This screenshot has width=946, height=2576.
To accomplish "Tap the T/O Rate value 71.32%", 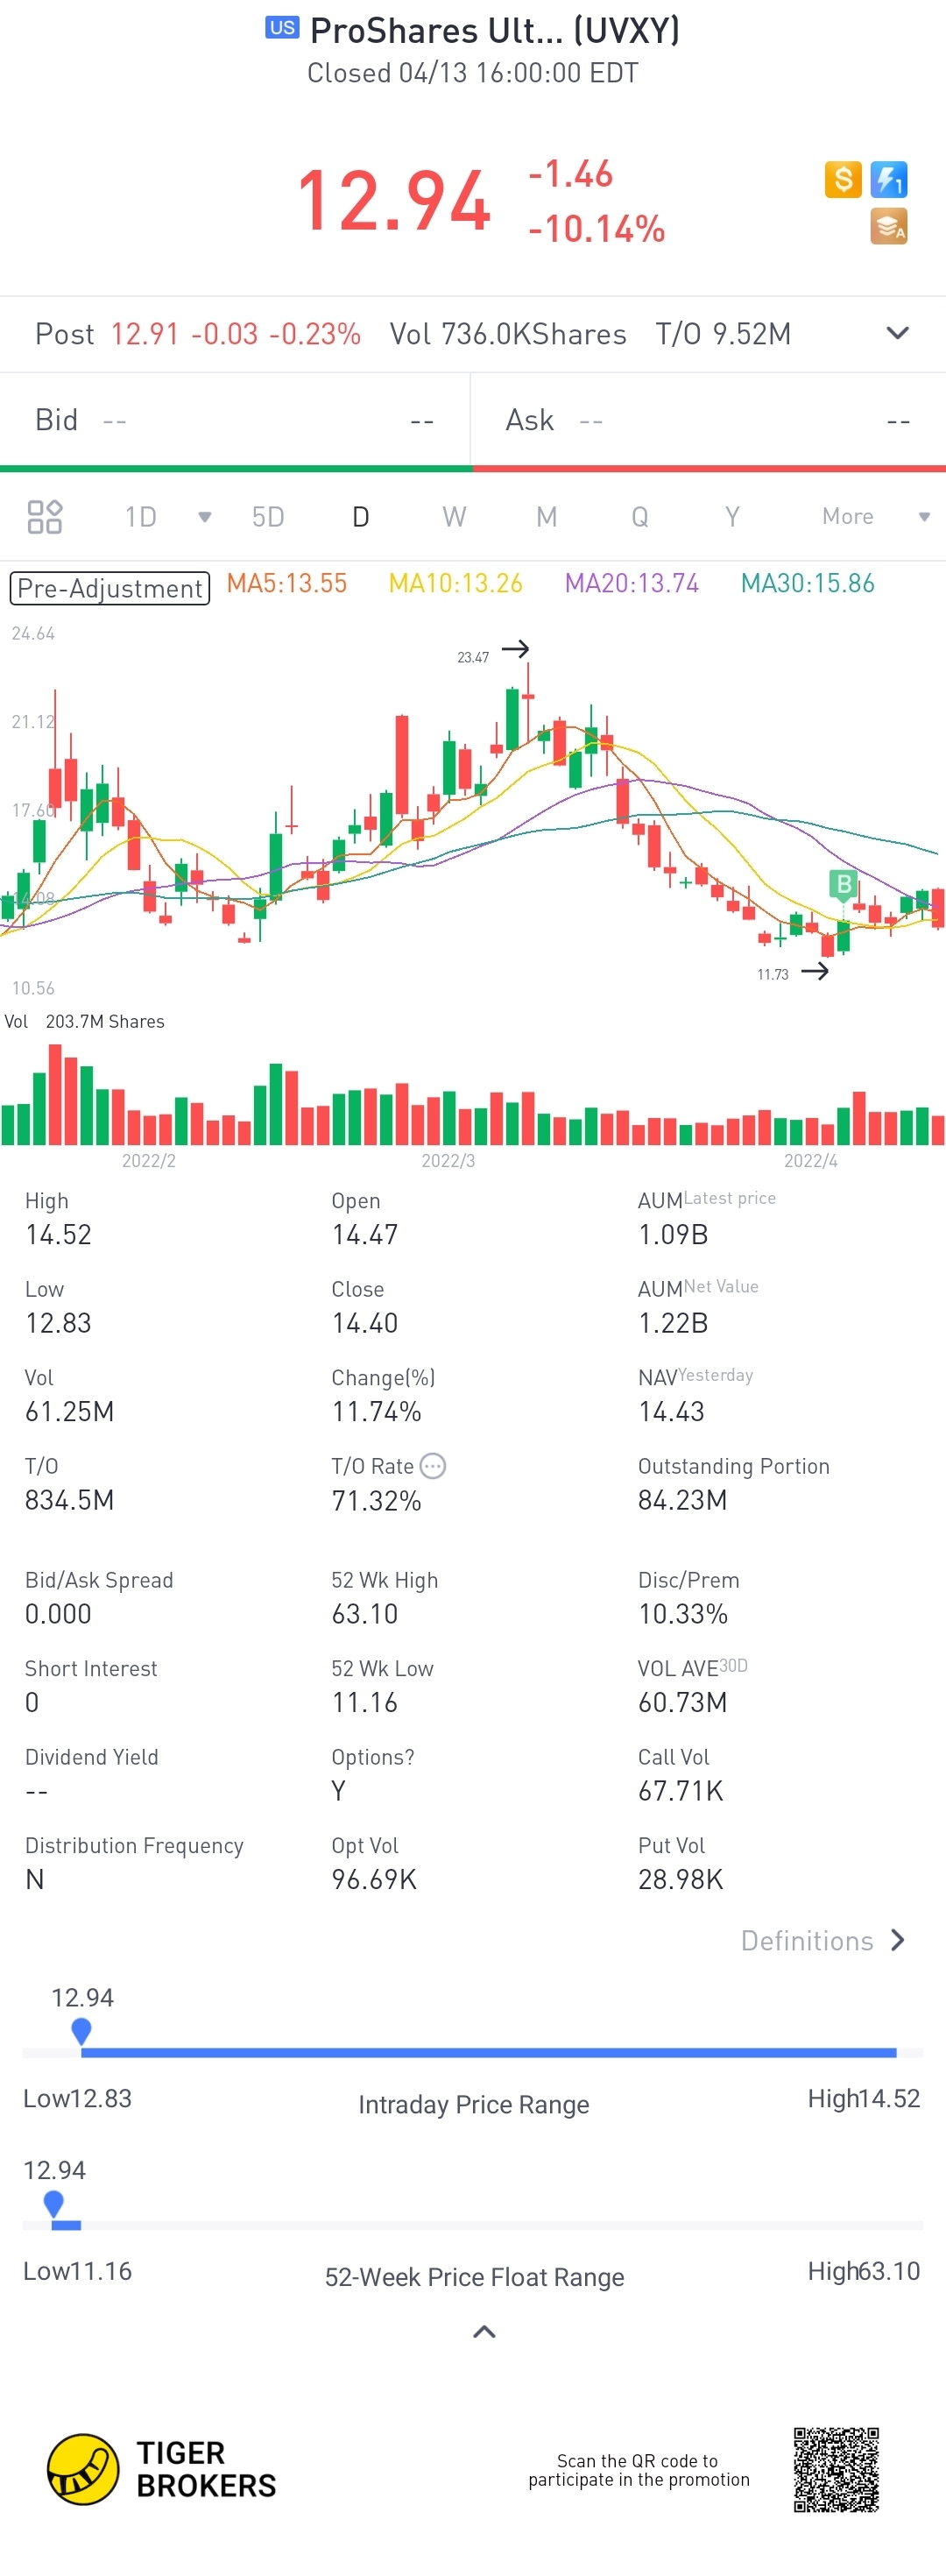I will coord(376,1500).
